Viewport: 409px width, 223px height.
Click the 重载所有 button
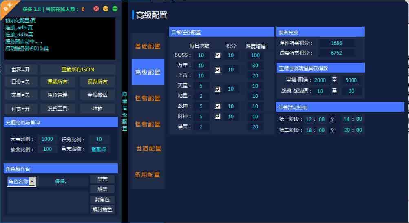pyautogui.click(x=57, y=82)
